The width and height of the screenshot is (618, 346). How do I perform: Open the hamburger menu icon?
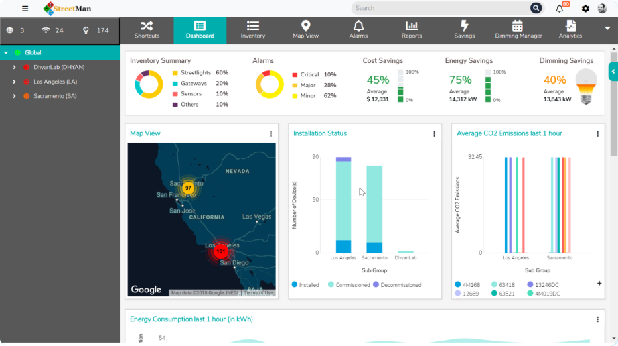(x=25, y=9)
